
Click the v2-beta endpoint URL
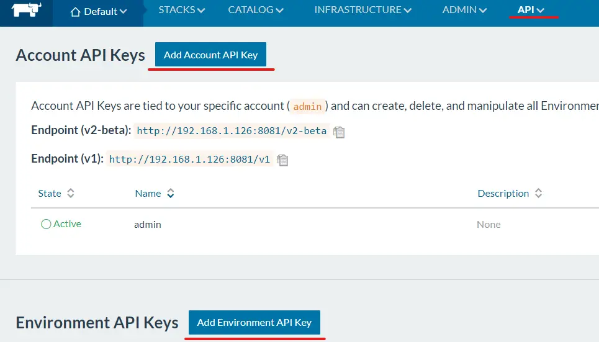click(232, 131)
